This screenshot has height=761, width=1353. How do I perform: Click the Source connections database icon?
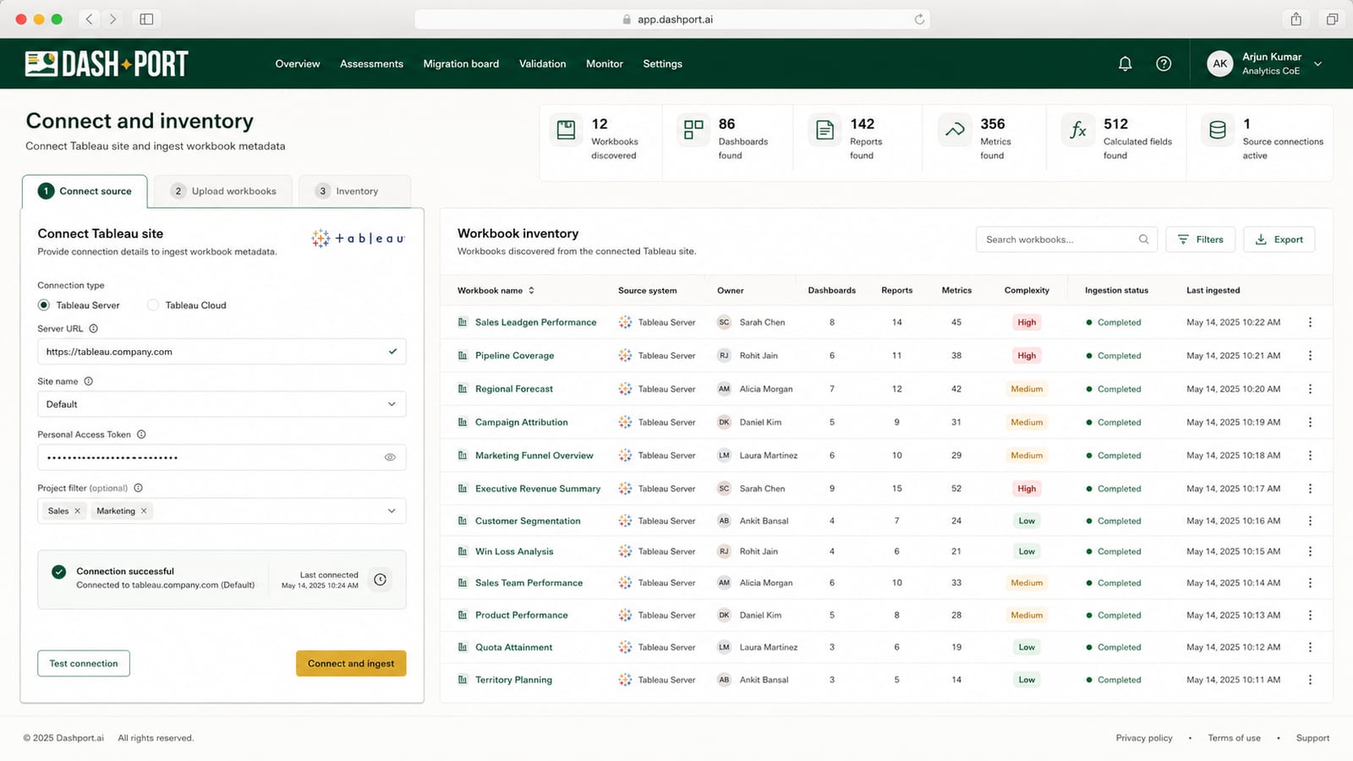[1218, 130]
